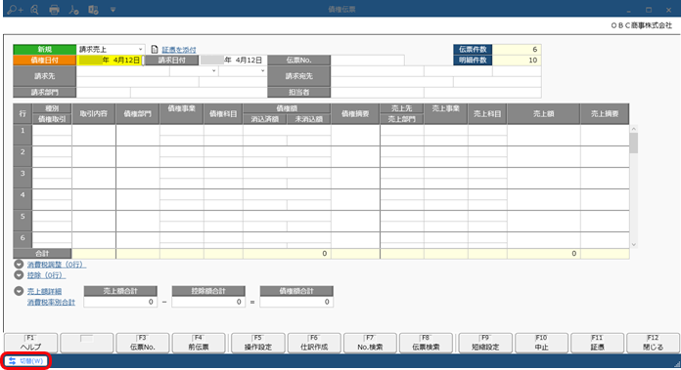681x370 pixels.
Task: Click the 担当者 input field
Action: point(377,93)
